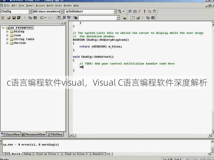Viewport: 214px width, 160px height.
Task: Open the Edit menu
Action: 14,6
